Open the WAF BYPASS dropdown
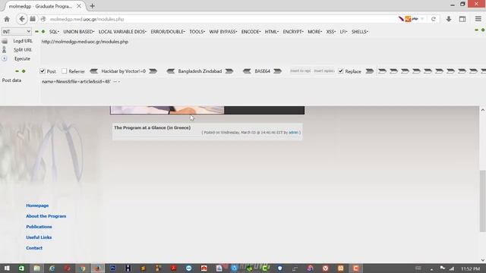This screenshot has height=273, width=486. tap(223, 32)
